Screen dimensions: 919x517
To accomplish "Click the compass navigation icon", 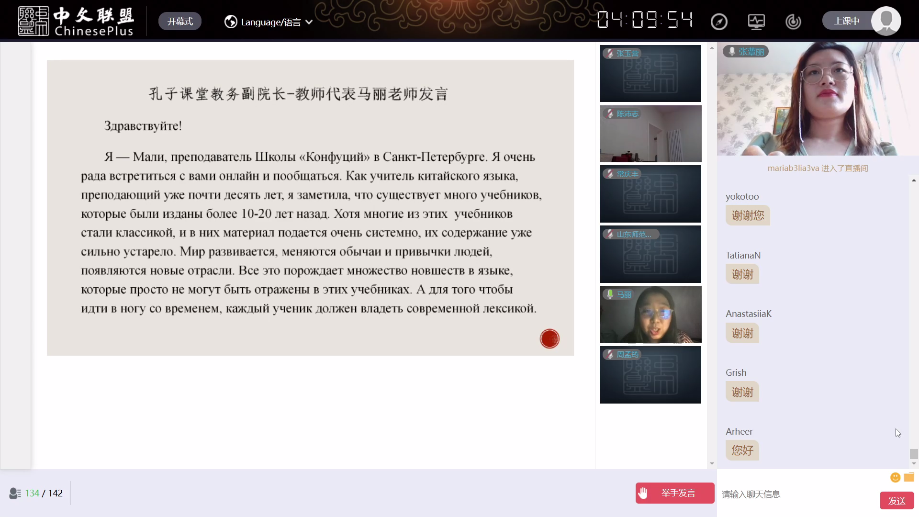I will point(719,22).
